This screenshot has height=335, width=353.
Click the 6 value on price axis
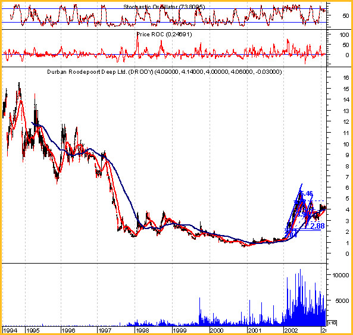point(348,187)
